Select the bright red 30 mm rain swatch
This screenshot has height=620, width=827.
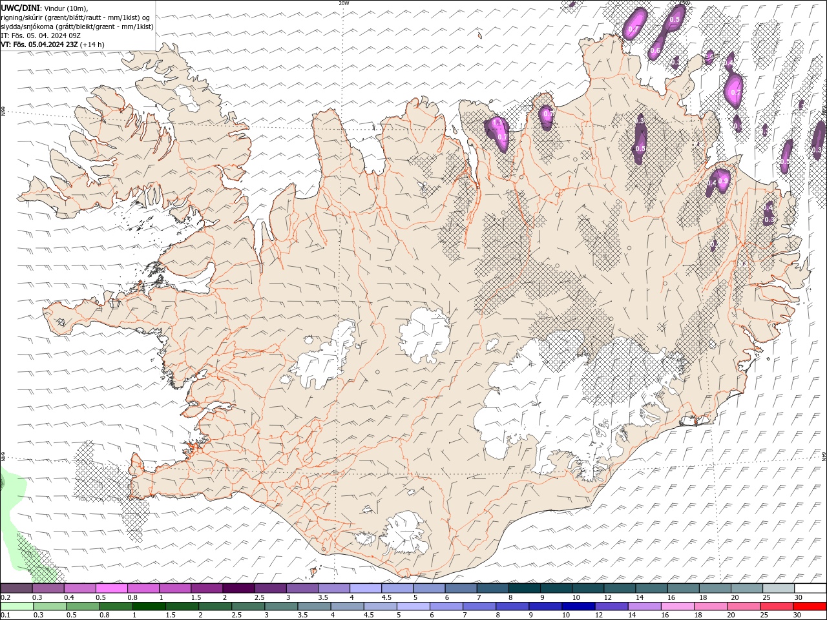(x=810, y=606)
